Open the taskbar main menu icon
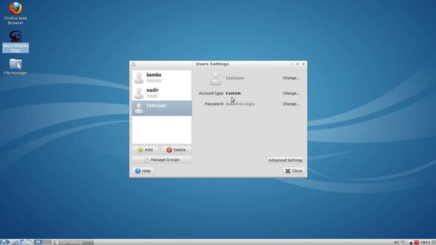The width and height of the screenshot is (436, 245). click(x=5, y=242)
